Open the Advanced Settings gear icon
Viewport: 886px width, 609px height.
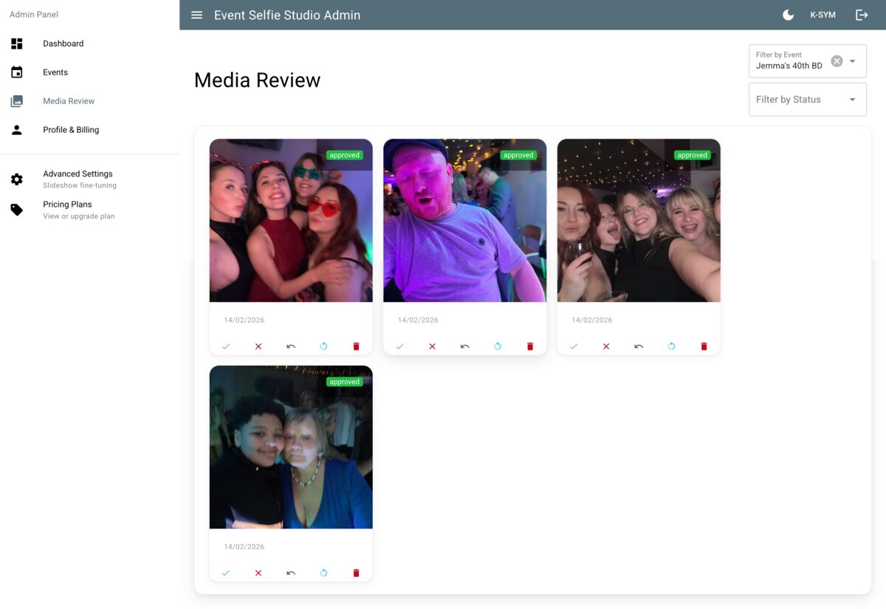click(16, 179)
